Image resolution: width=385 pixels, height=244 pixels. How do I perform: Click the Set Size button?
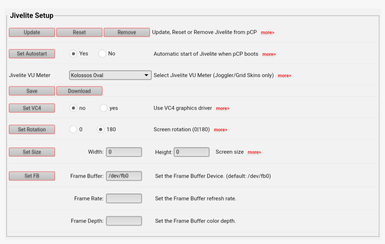tap(32, 152)
